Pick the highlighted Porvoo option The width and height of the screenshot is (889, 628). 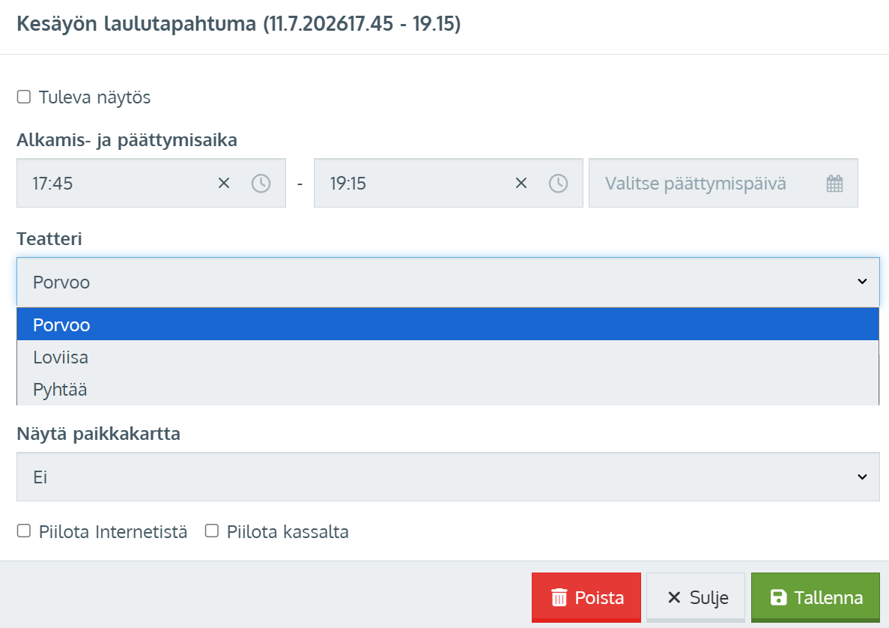tap(61, 324)
